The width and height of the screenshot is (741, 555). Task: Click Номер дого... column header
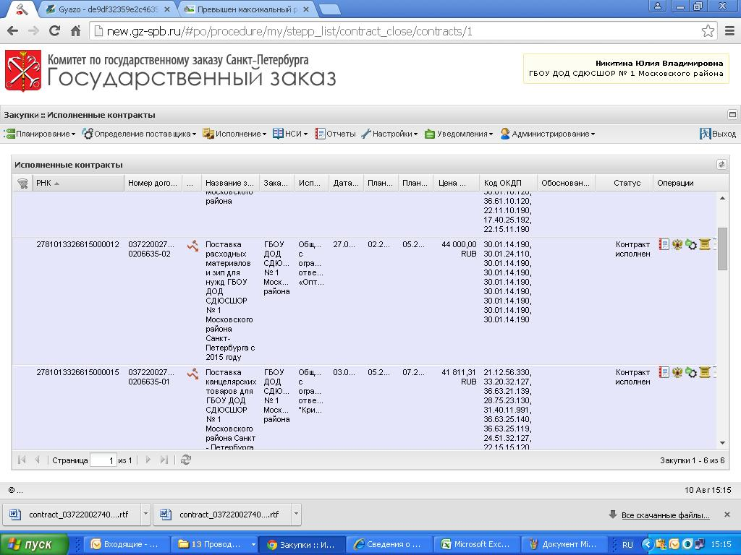(153, 183)
